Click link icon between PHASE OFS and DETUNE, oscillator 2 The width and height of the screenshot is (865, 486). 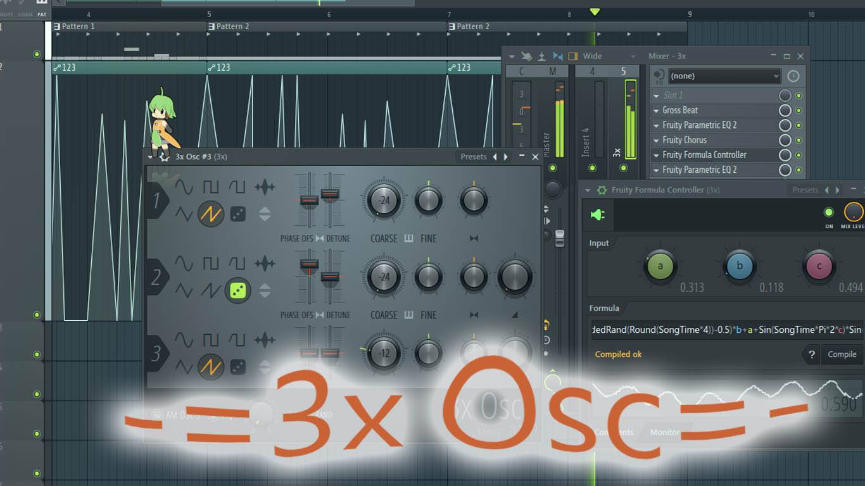(320, 315)
